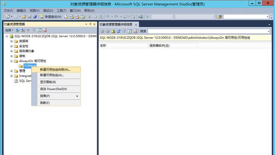Image resolution: width=275 pixels, height=155 pixels.
Task: Click Up folder icon in details toolbar
Action: click(113, 31)
